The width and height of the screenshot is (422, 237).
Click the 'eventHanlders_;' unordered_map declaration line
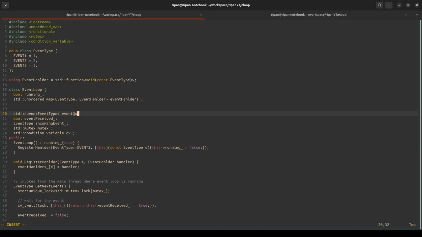pyautogui.click(x=78, y=99)
